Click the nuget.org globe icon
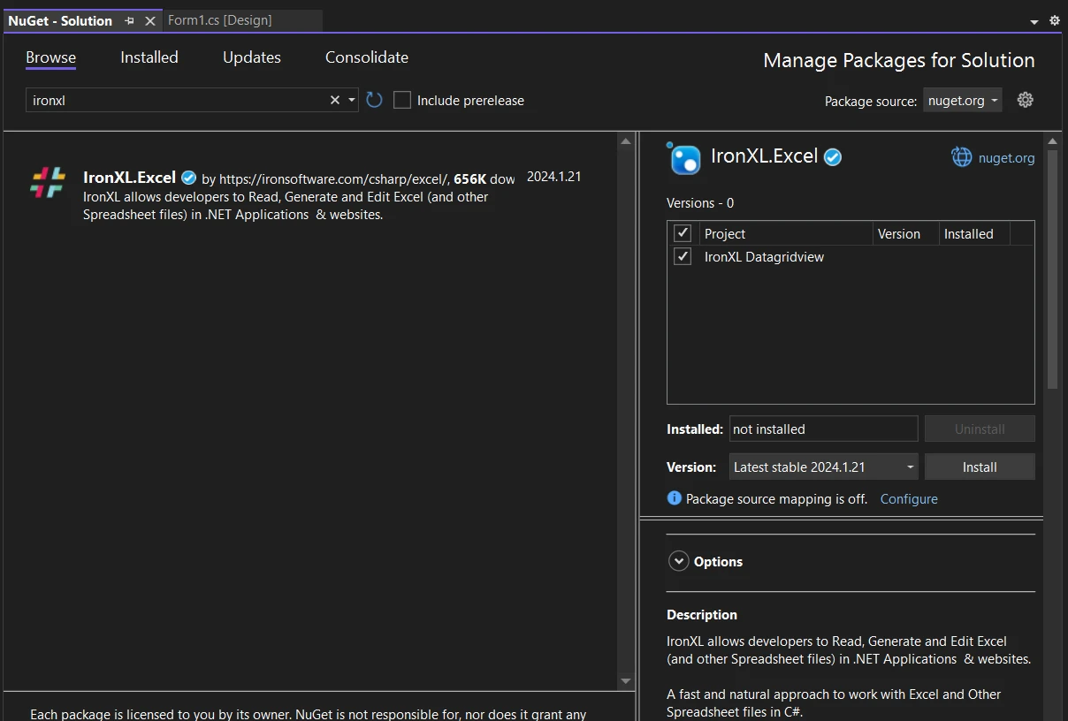The height and width of the screenshot is (721, 1068). coord(961,157)
